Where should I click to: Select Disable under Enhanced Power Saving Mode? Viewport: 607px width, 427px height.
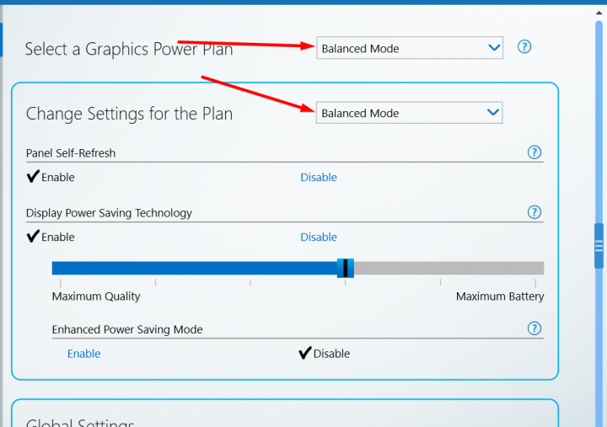(325, 353)
